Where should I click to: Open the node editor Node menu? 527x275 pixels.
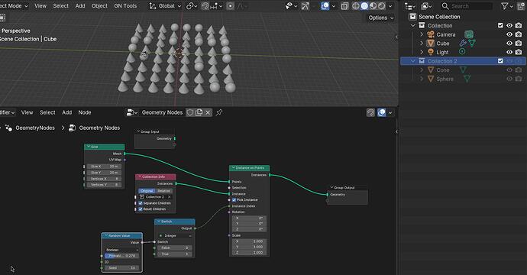pyautogui.click(x=85, y=112)
